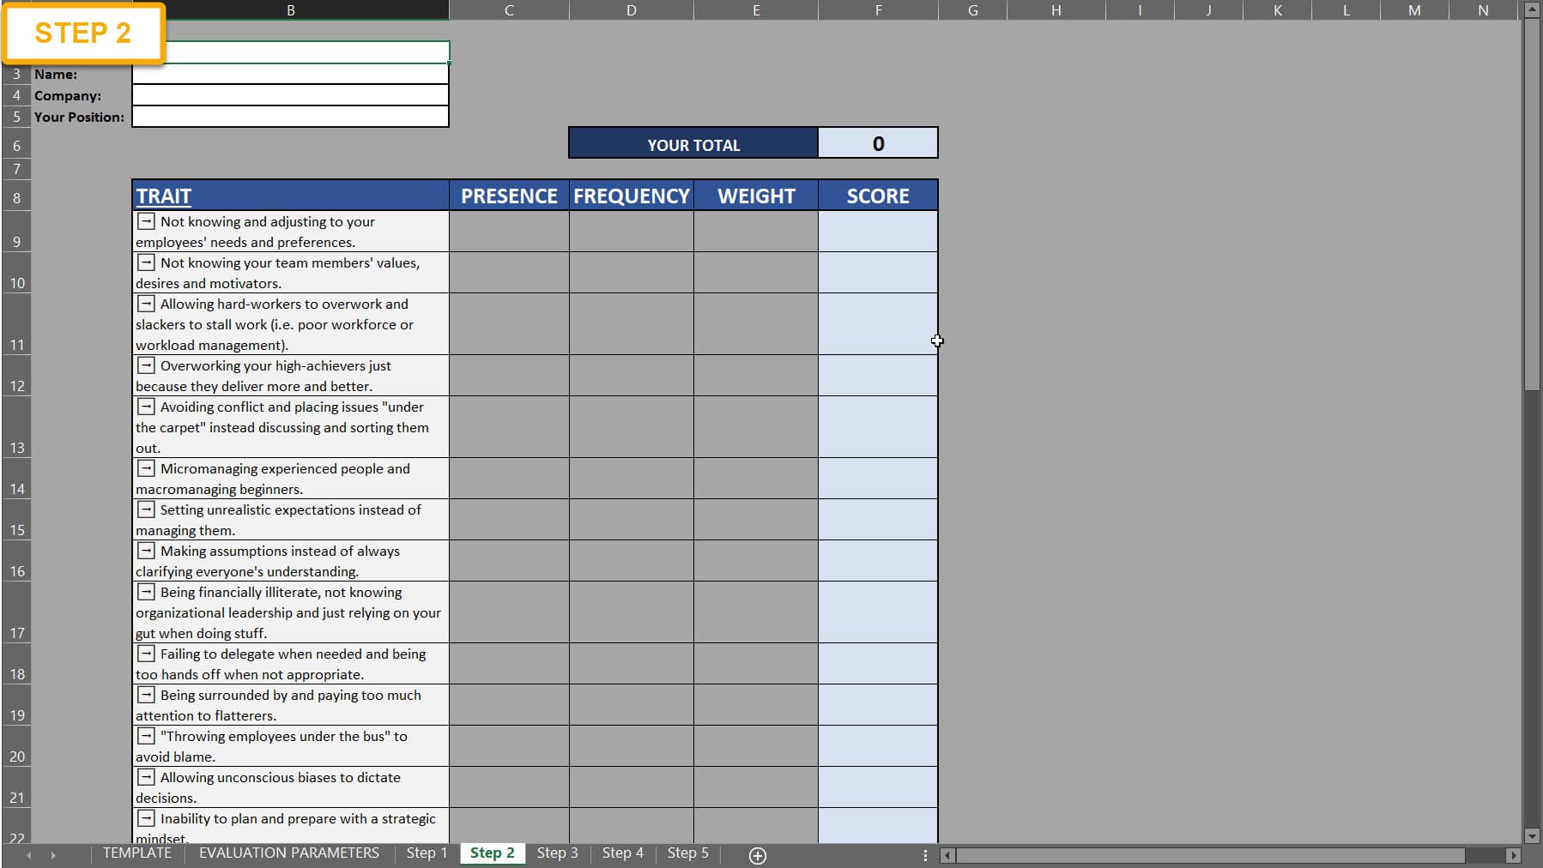Collapse 'Not knowing and adjusting' trait row icon
The width and height of the screenshot is (1543, 868).
[x=146, y=221]
